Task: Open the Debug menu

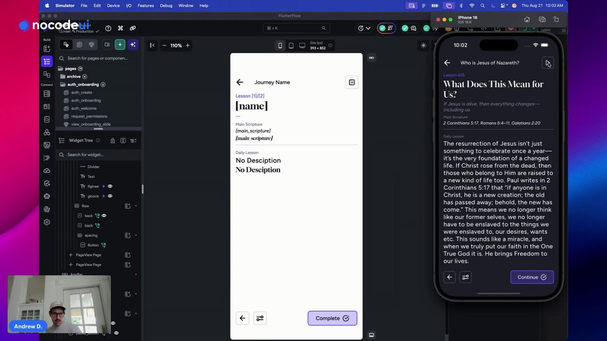Action: pyautogui.click(x=166, y=6)
